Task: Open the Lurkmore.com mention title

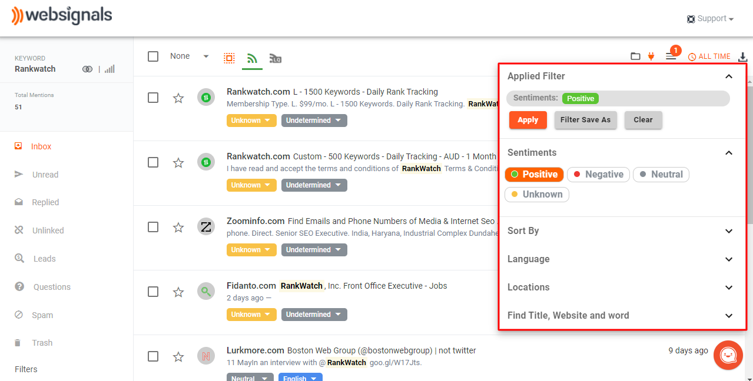Action: 351,350
